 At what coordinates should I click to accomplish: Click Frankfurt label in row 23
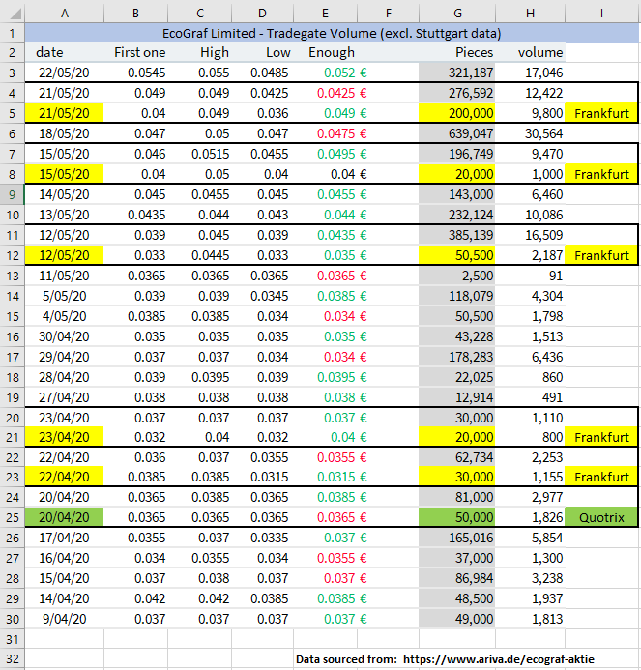point(601,477)
